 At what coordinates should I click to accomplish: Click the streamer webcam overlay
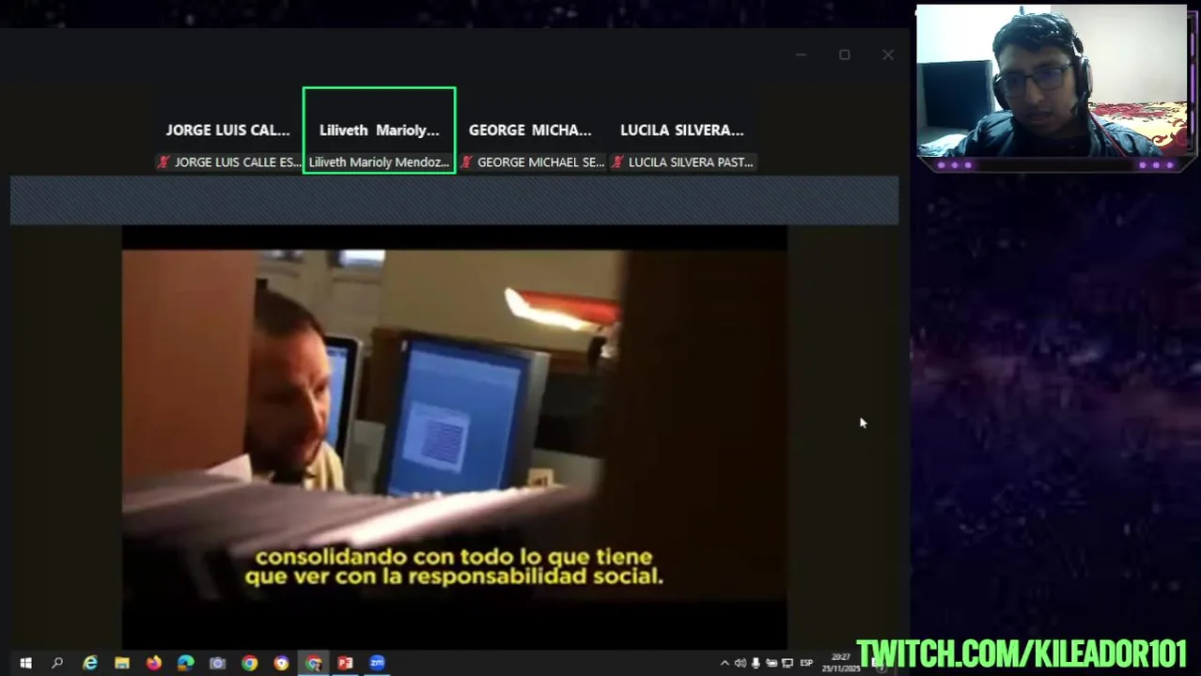click(x=1052, y=82)
